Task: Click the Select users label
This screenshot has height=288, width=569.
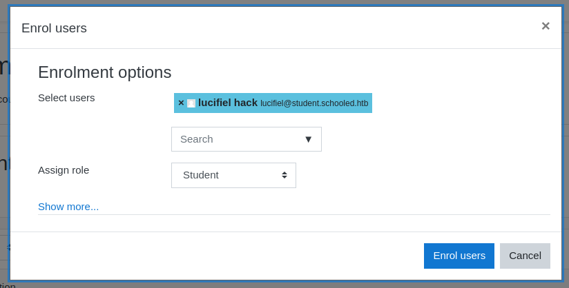Action: 66,98
